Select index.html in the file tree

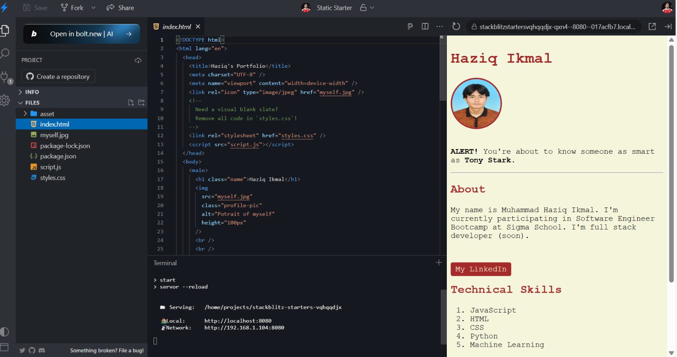82,124
